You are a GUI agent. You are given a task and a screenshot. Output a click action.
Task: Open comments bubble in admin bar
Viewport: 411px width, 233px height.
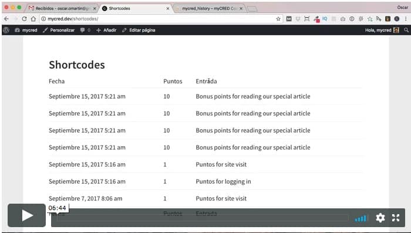pyautogui.click(x=85, y=30)
